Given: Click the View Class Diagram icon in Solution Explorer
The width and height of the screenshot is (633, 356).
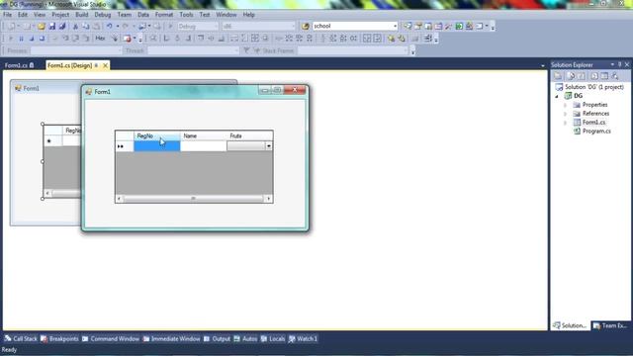Looking at the screenshot, I should 615,76.
